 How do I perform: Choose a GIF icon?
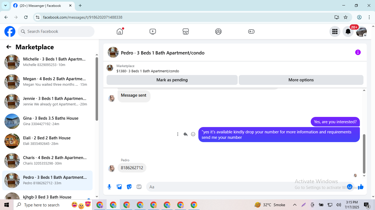tap(139, 187)
